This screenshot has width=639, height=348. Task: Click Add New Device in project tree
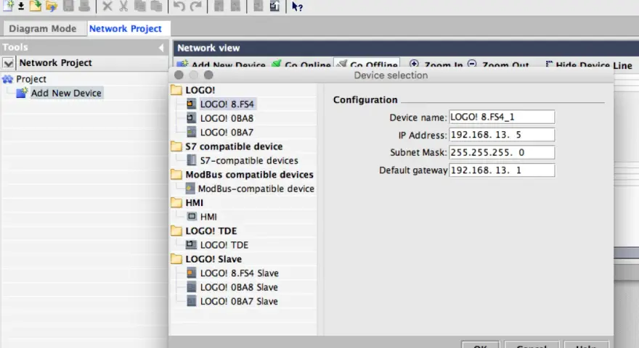(66, 93)
